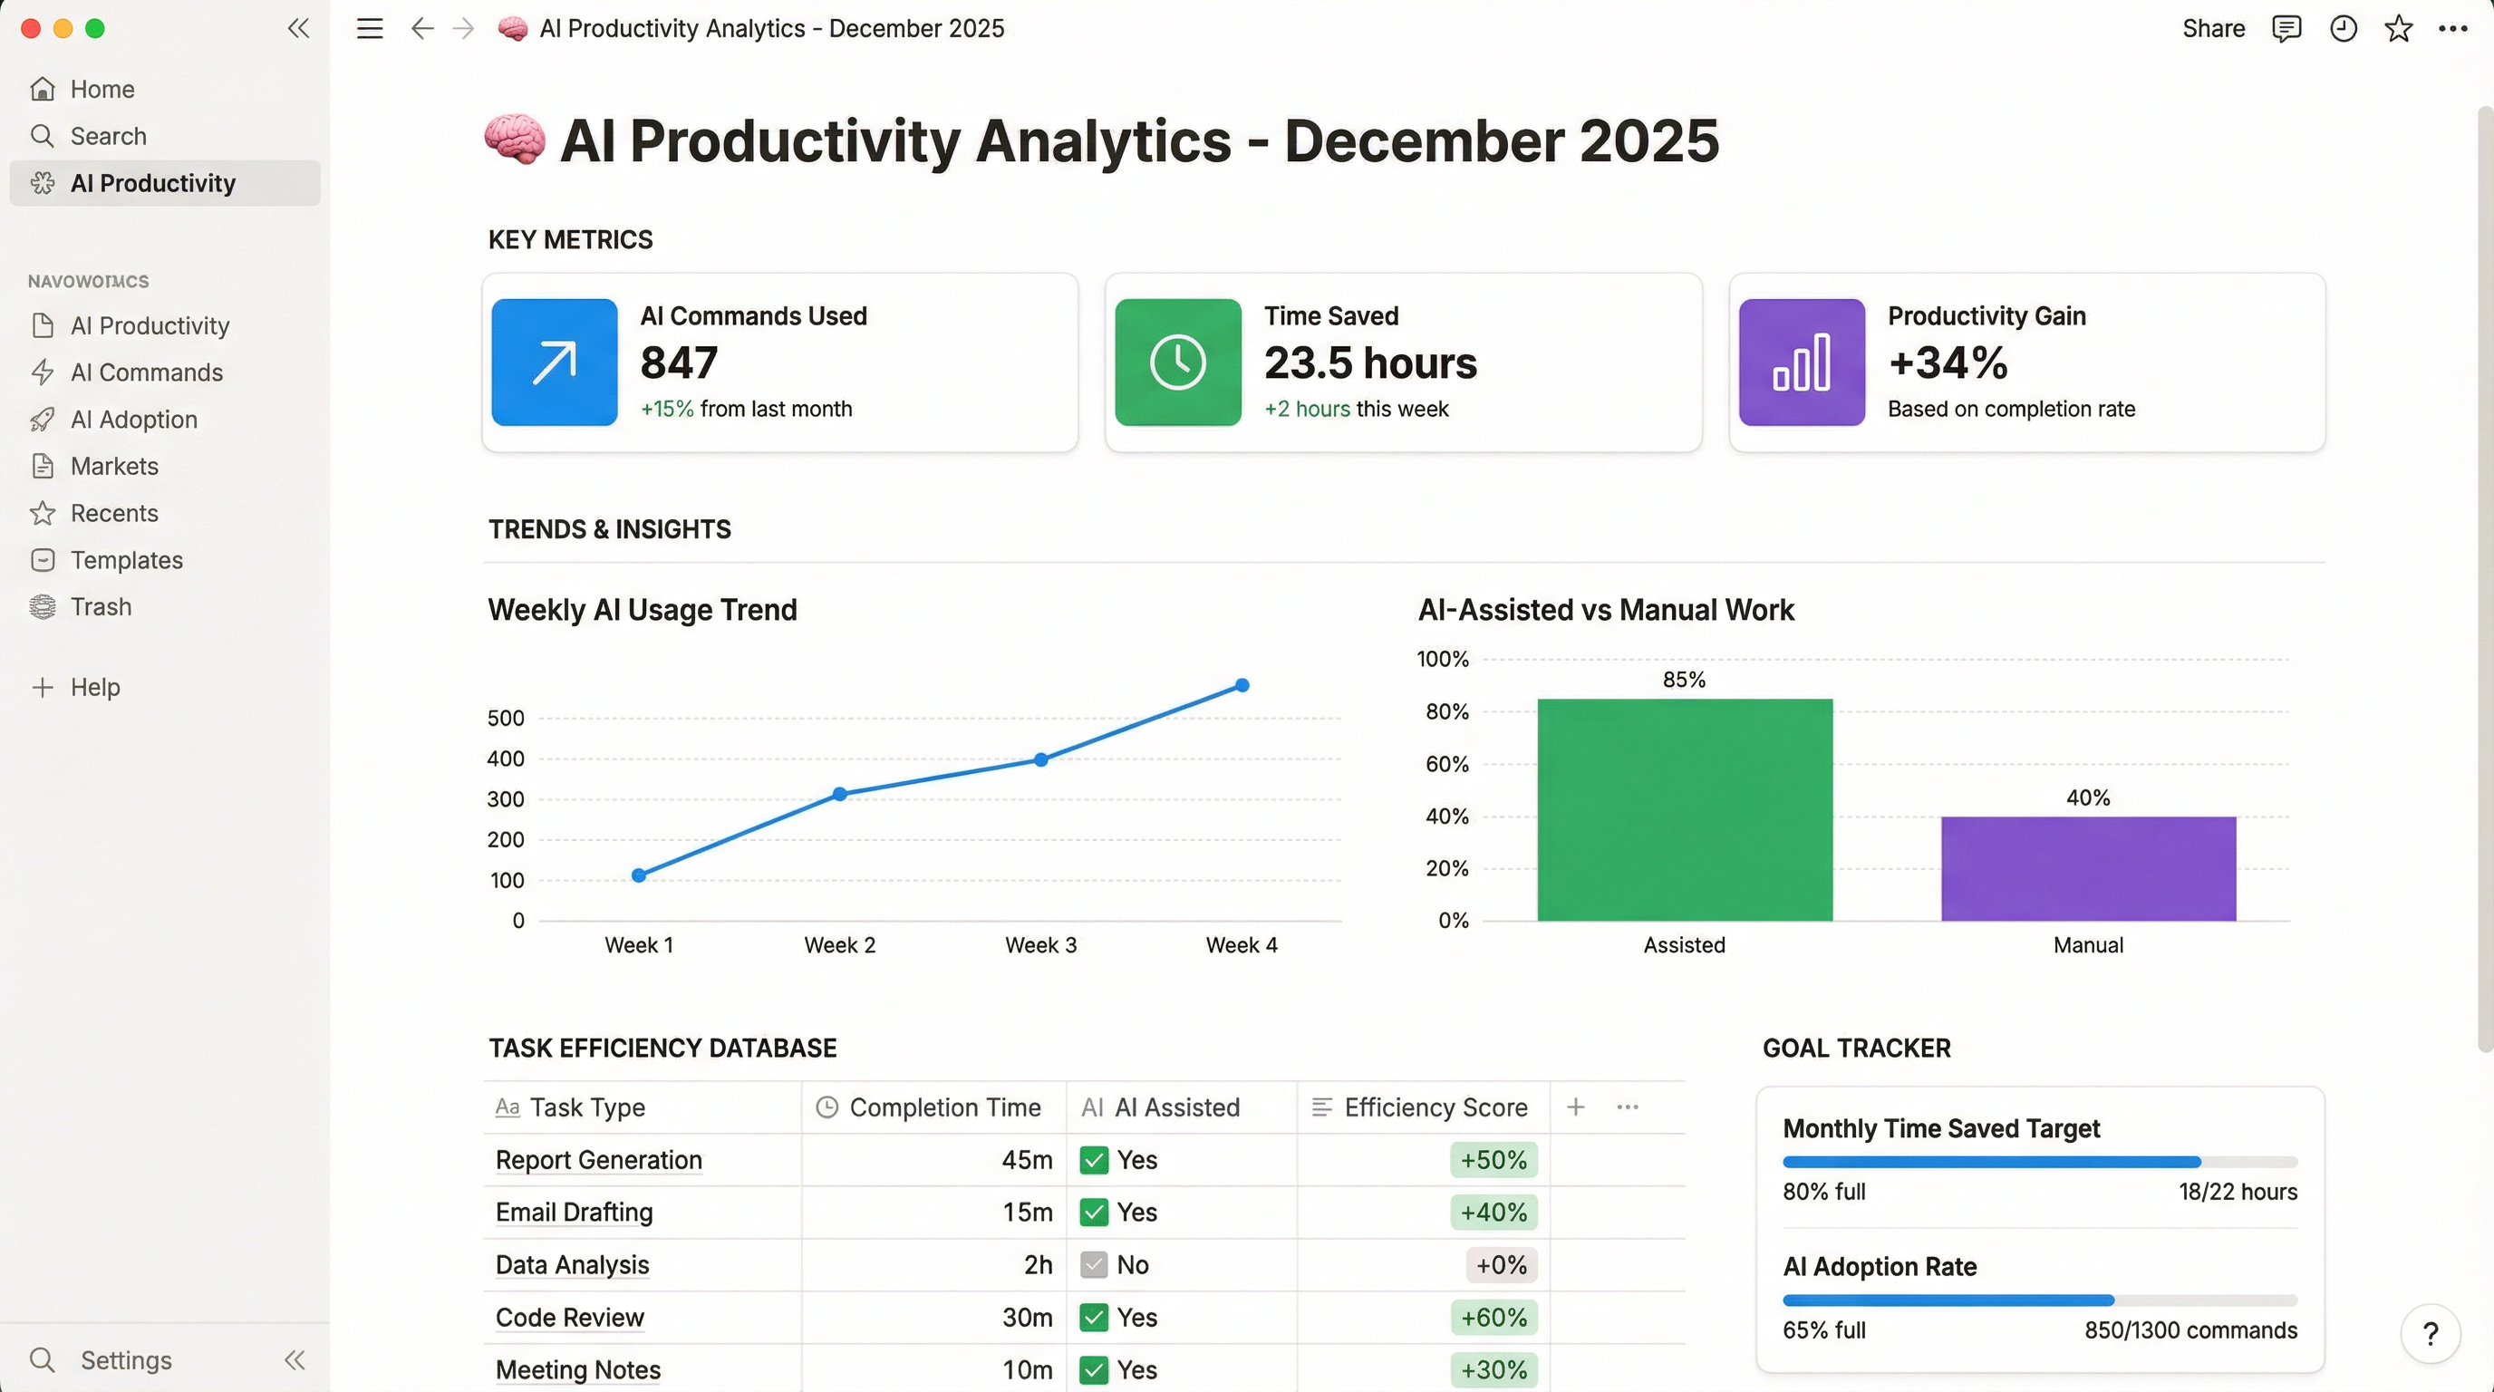
Task: Open the table options ellipsis menu
Action: coord(1628,1107)
